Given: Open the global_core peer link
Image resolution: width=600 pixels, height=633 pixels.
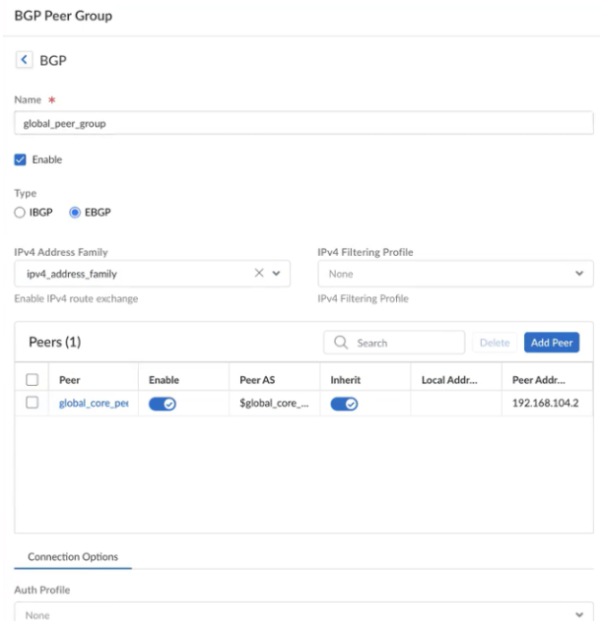Looking at the screenshot, I should tap(94, 404).
